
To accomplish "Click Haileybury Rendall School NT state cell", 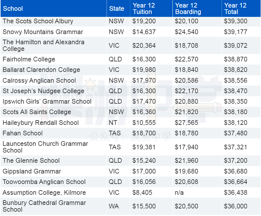I will tap(113, 123).
